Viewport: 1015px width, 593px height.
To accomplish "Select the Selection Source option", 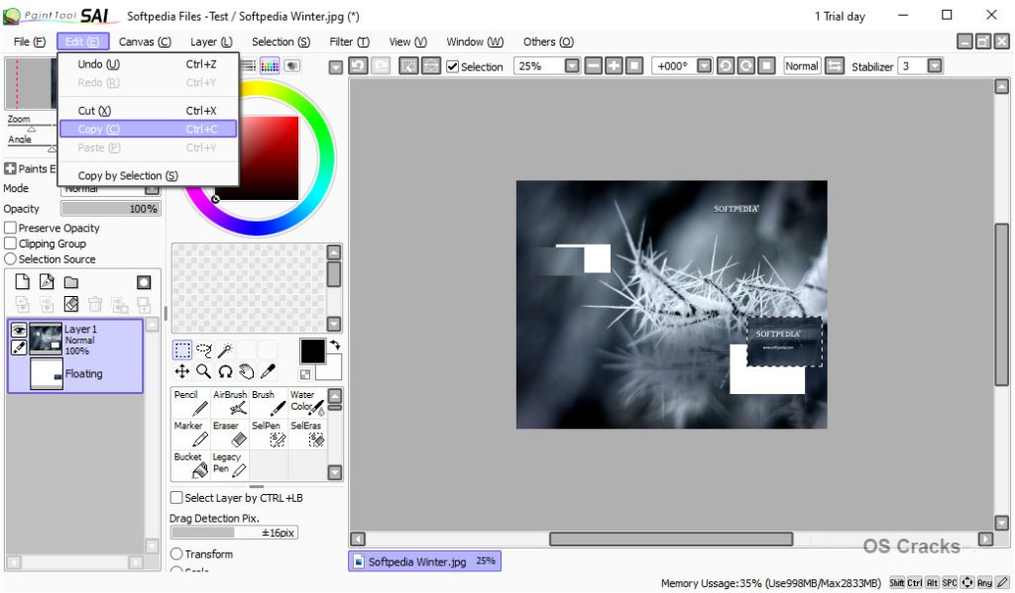I will 10,258.
